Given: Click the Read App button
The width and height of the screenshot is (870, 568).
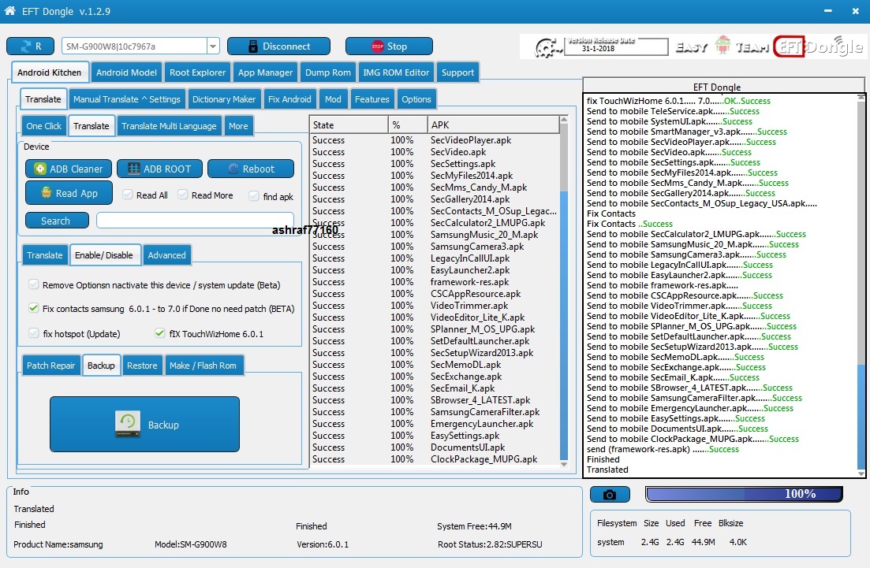Looking at the screenshot, I should pyautogui.click(x=69, y=193).
